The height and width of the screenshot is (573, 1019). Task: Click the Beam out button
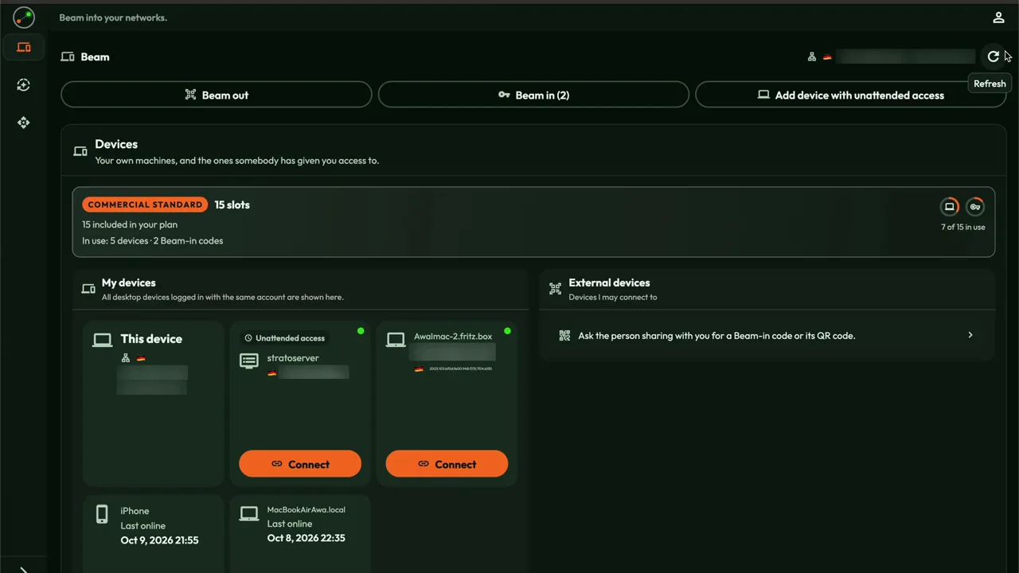[217, 95]
